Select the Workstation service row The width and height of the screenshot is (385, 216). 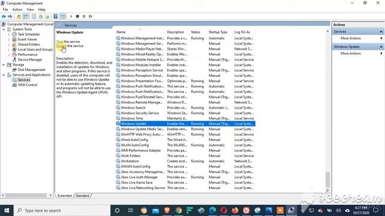pos(185,161)
